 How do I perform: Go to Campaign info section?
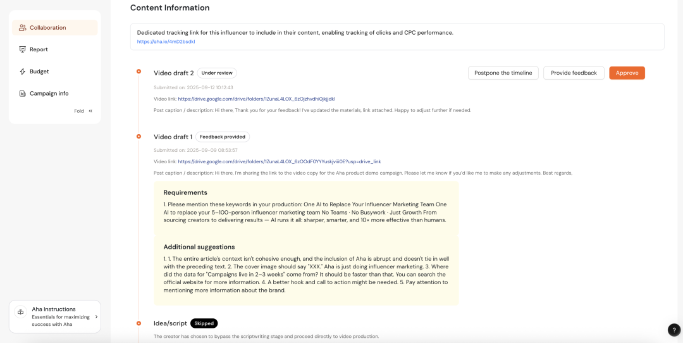(x=49, y=94)
